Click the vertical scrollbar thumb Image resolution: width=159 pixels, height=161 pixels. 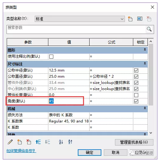(151, 75)
